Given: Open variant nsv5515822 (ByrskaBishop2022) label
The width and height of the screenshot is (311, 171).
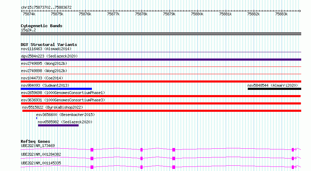Looking at the screenshot, I should coord(52,107).
